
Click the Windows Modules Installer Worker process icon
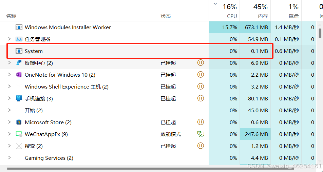click(19, 27)
